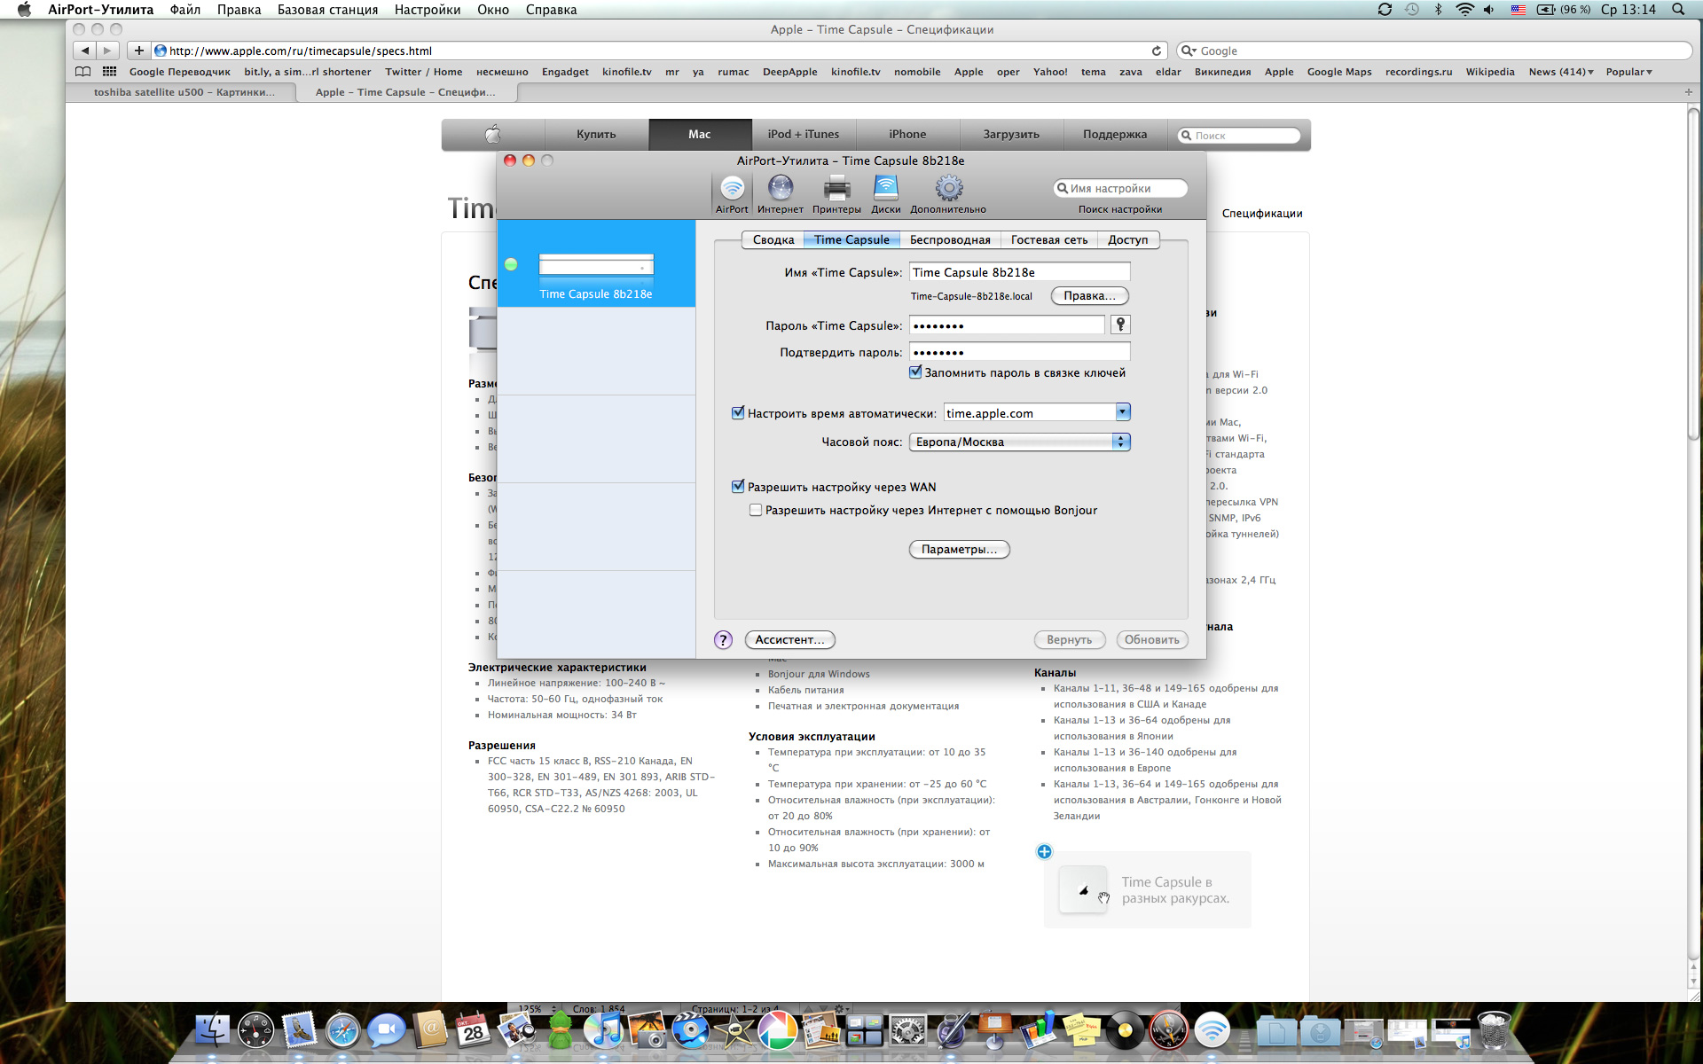Viewport: 1703px width, 1064px height.
Task: Open Настройки menu in menu bar
Action: (x=428, y=10)
